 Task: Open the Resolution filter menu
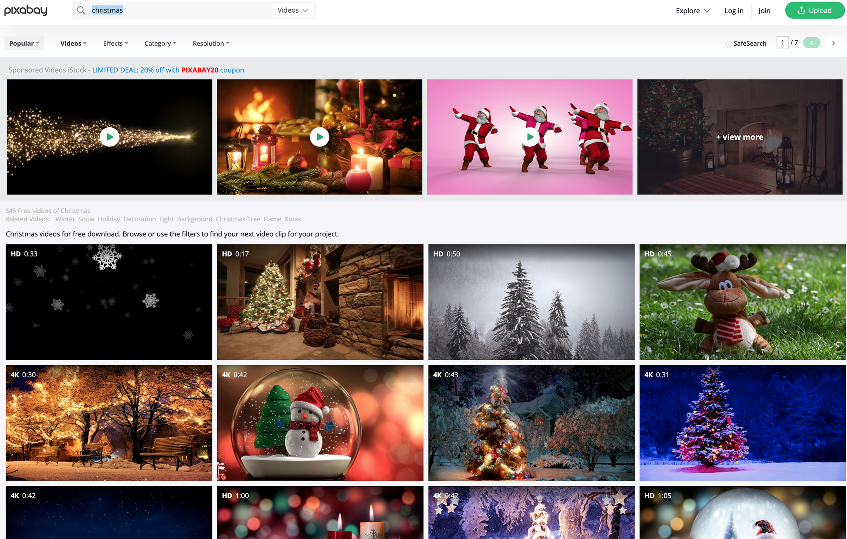[x=211, y=43]
